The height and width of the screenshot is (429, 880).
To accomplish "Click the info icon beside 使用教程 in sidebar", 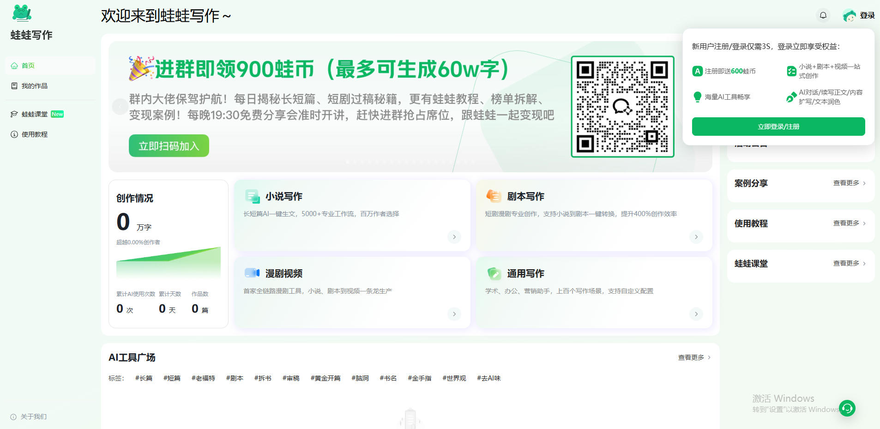I will (x=14, y=134).
